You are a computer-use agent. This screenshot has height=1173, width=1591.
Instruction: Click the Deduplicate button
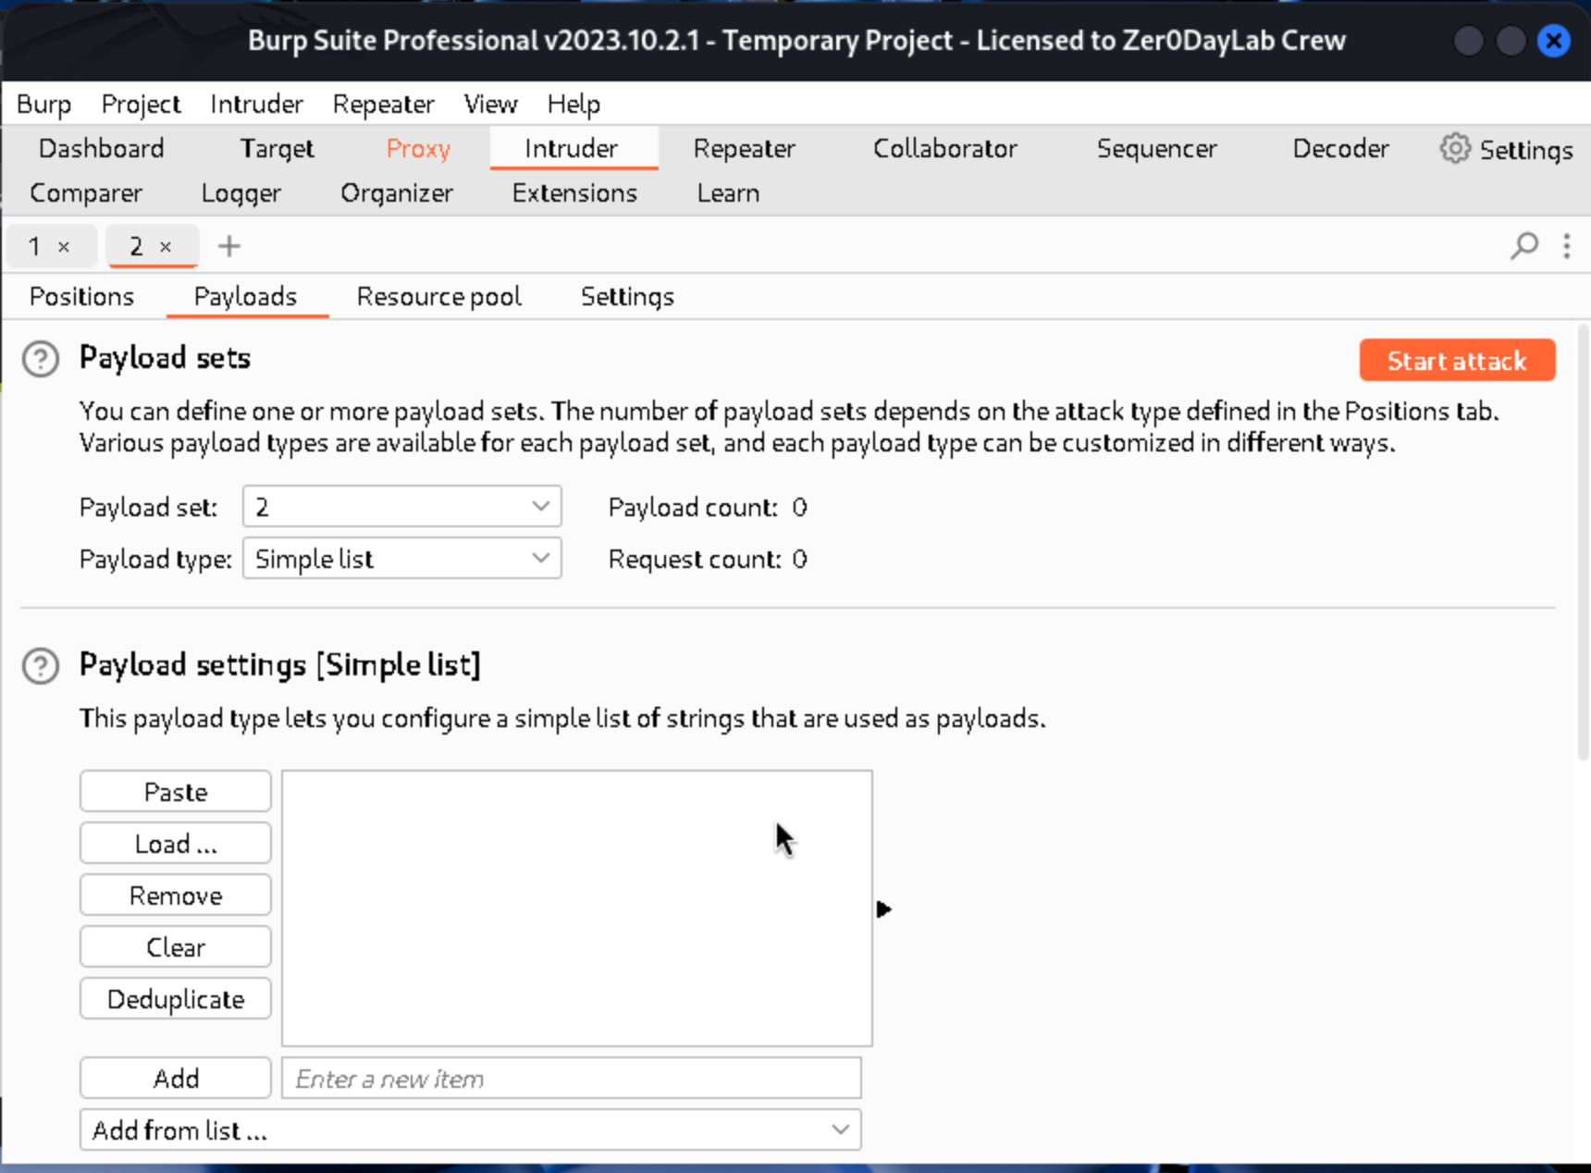(x=176, y=999)
